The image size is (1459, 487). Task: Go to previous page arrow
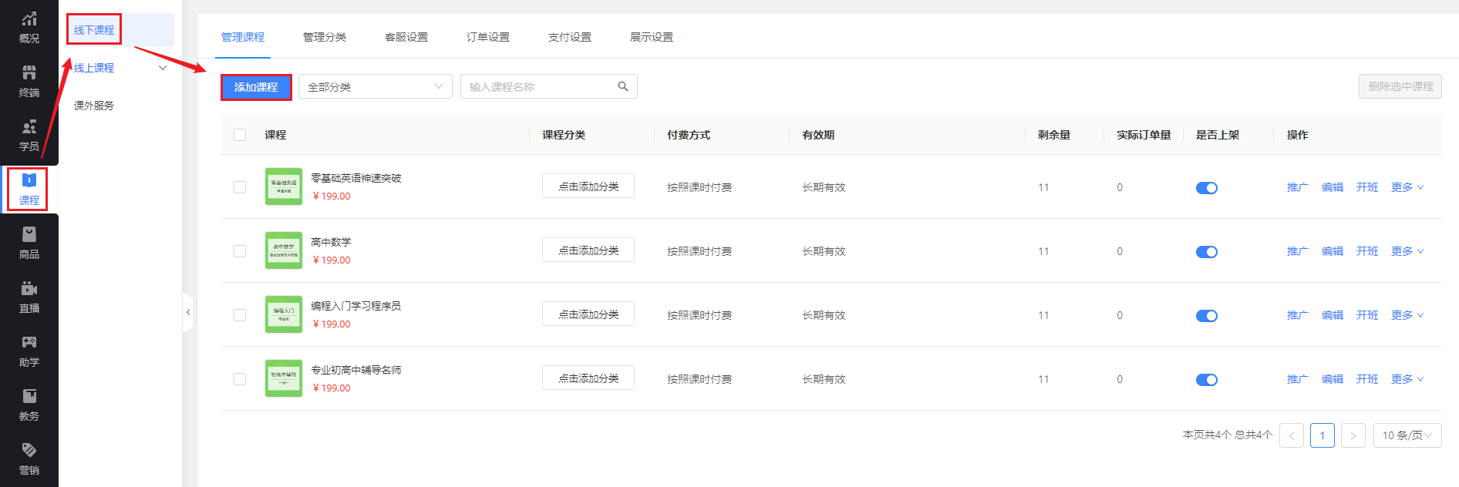tap(1292, 435)
